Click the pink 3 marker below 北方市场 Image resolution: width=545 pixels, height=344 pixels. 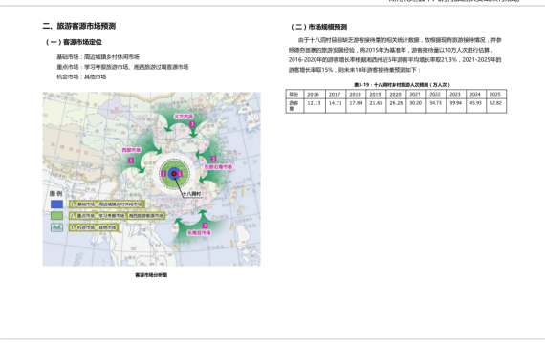coord(192,124)
